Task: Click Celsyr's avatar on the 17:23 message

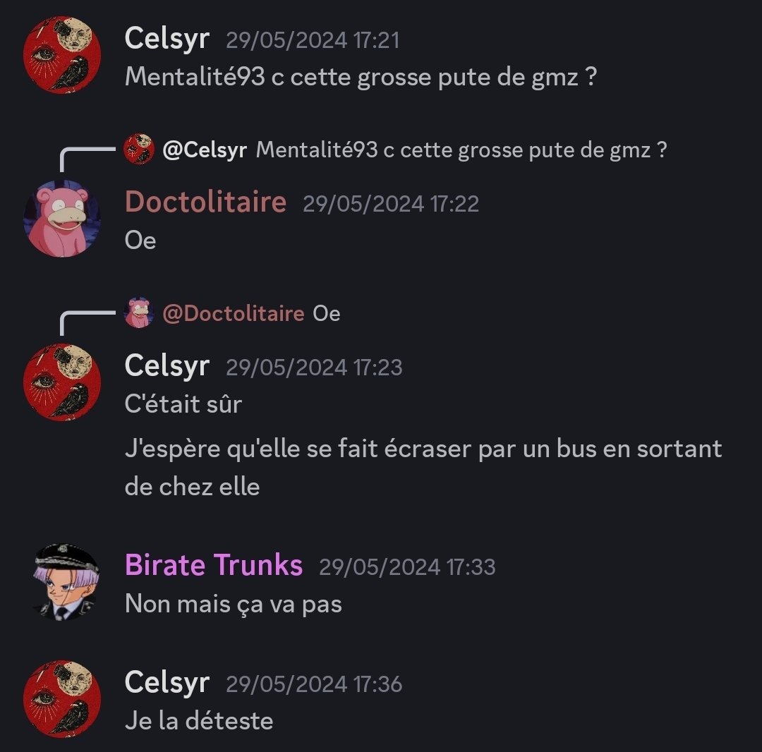Action: (62, 382)
